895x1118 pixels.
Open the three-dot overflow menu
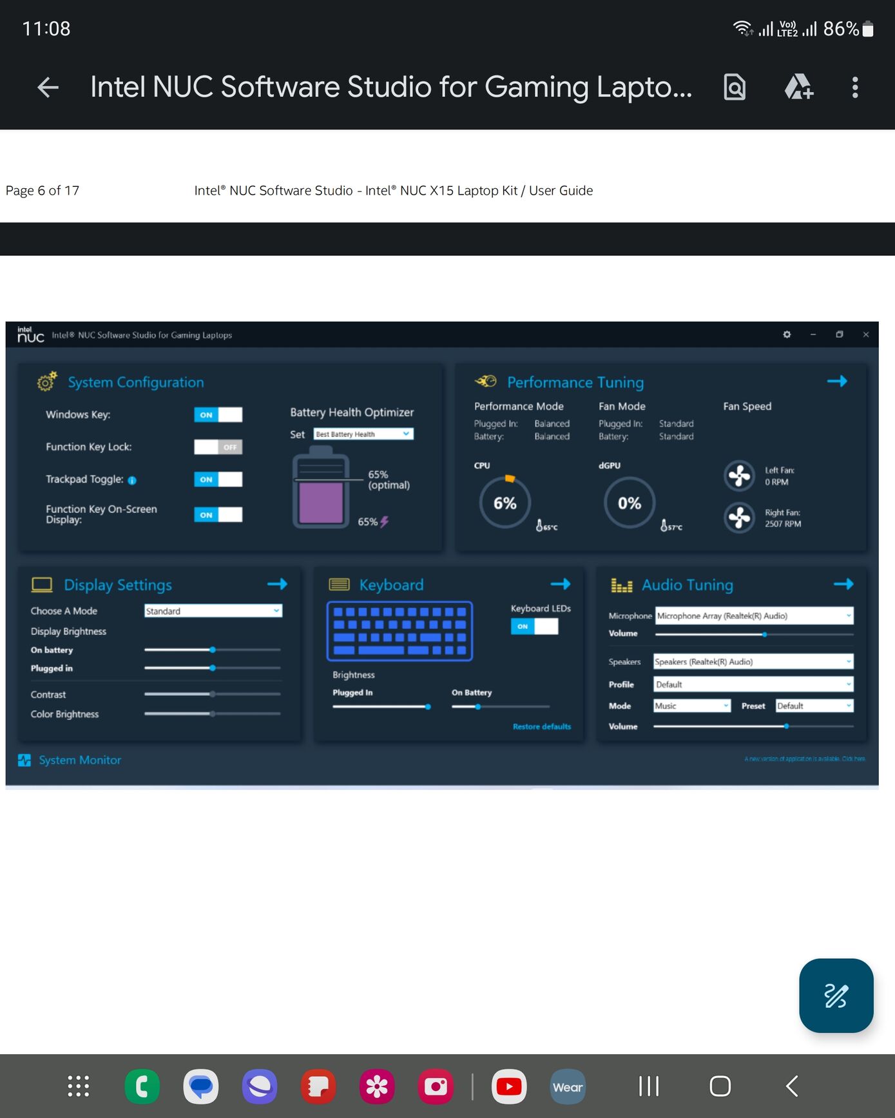point(855,87)
